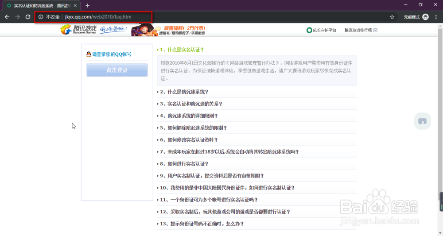Open the 成长守护平台 link
This screenshot has height=236, width=443.
tap(321, 30)
